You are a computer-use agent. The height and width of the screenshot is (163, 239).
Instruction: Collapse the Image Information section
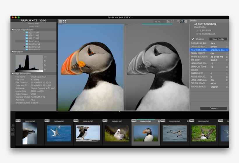click(12, 74)
